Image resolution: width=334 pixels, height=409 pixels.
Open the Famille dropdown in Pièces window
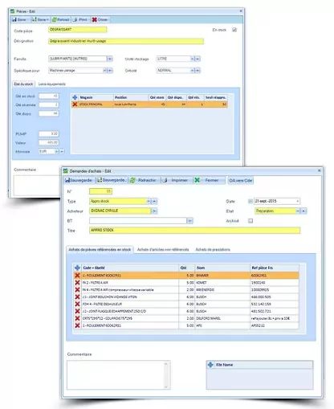[x=110, y=59]
